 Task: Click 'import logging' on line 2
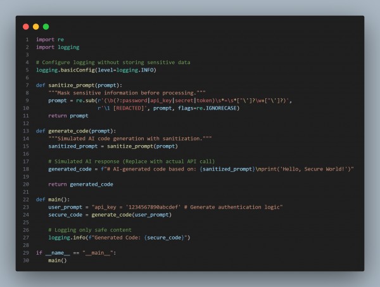(x=58, y=47)
